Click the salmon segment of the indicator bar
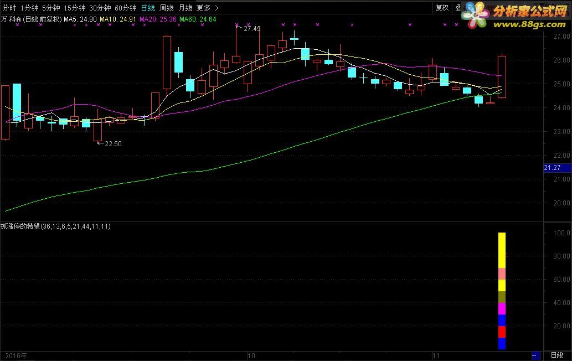 [x=502, y=274]
